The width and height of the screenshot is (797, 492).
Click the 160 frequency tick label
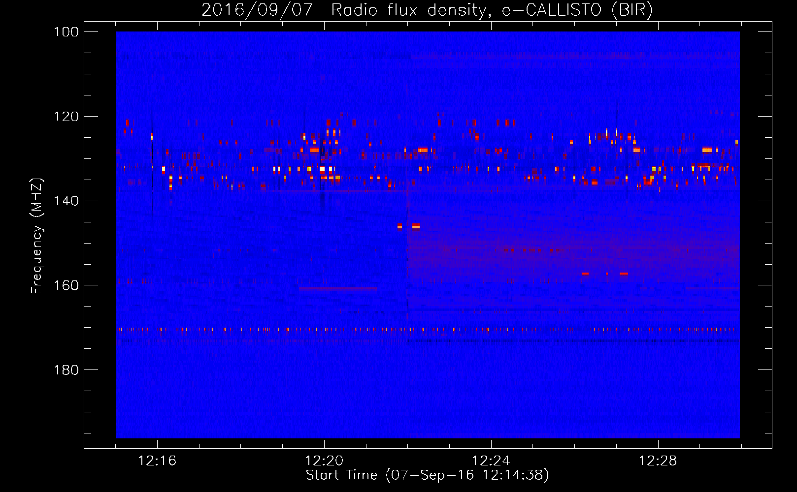66,285
